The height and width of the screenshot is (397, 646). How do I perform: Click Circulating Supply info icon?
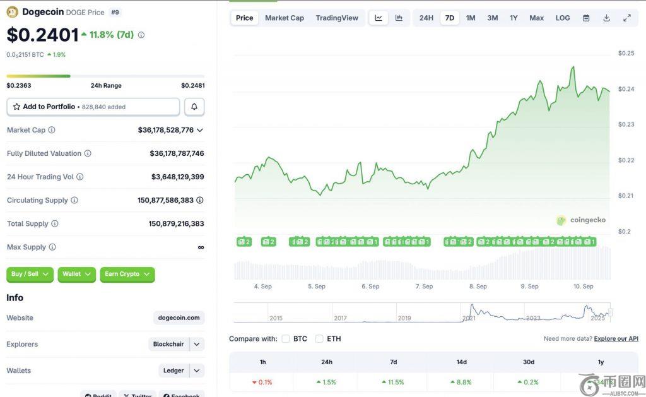pos(74,200)
